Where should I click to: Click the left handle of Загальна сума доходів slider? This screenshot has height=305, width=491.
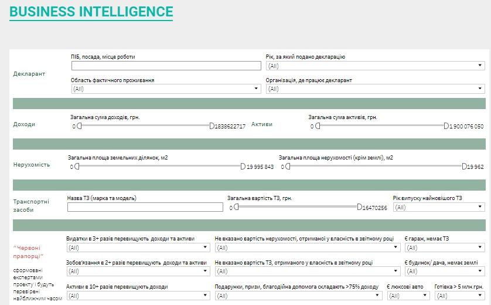pos(79,126)
